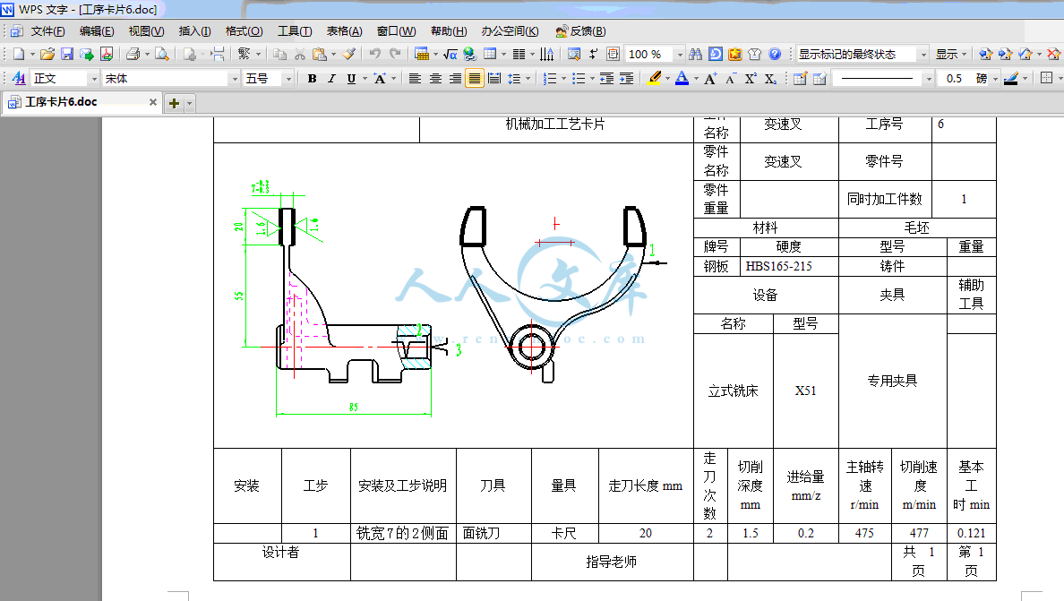1064x601 pixels.
Task: Open the 视图(V) menu
Action: point(146,31)
